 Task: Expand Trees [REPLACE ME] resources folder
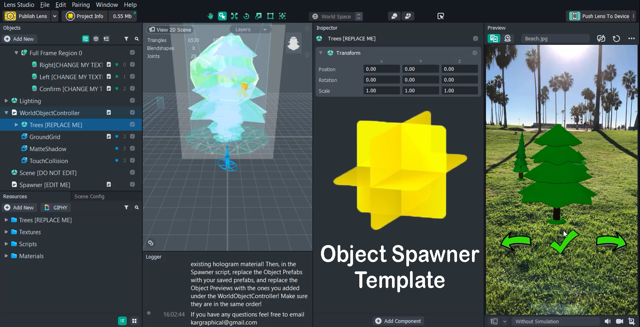click(x=6, y=220)
